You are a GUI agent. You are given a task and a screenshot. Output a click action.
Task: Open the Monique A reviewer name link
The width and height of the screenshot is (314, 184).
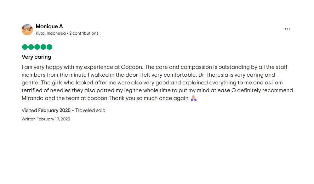tap(49, 26)
